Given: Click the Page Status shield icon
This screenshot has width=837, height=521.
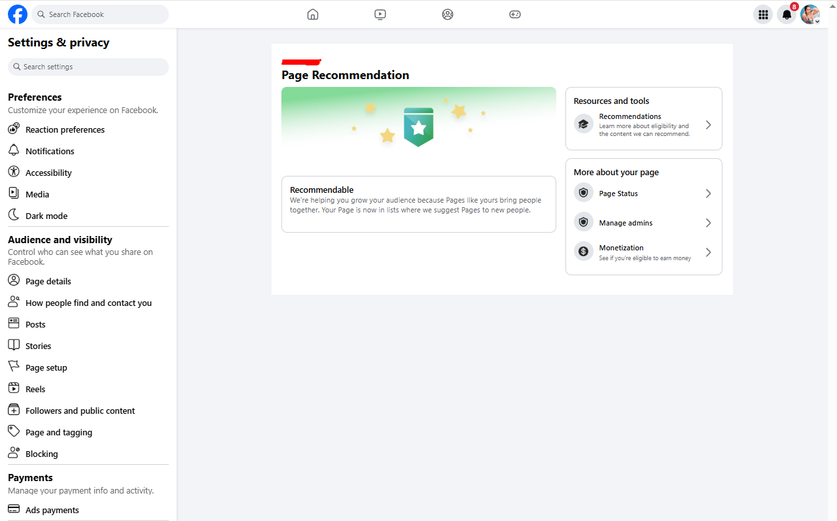Looking at the screenshot, I should click(583, 193).
